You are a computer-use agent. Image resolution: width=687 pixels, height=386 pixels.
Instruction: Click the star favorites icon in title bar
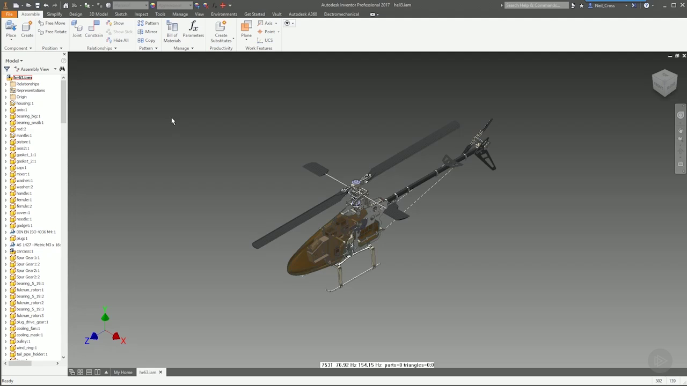point(581,5)
